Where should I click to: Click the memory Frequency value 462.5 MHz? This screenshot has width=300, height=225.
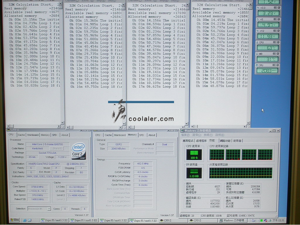point(143,163)
